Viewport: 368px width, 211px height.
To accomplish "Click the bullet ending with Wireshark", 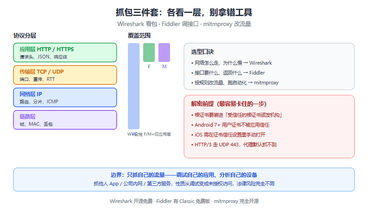I will click(232, 63).
